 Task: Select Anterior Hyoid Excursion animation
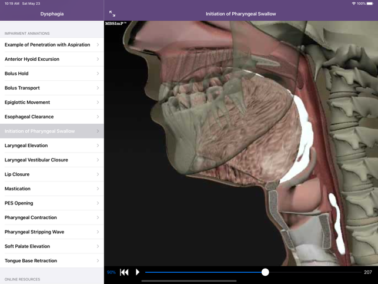32,59
